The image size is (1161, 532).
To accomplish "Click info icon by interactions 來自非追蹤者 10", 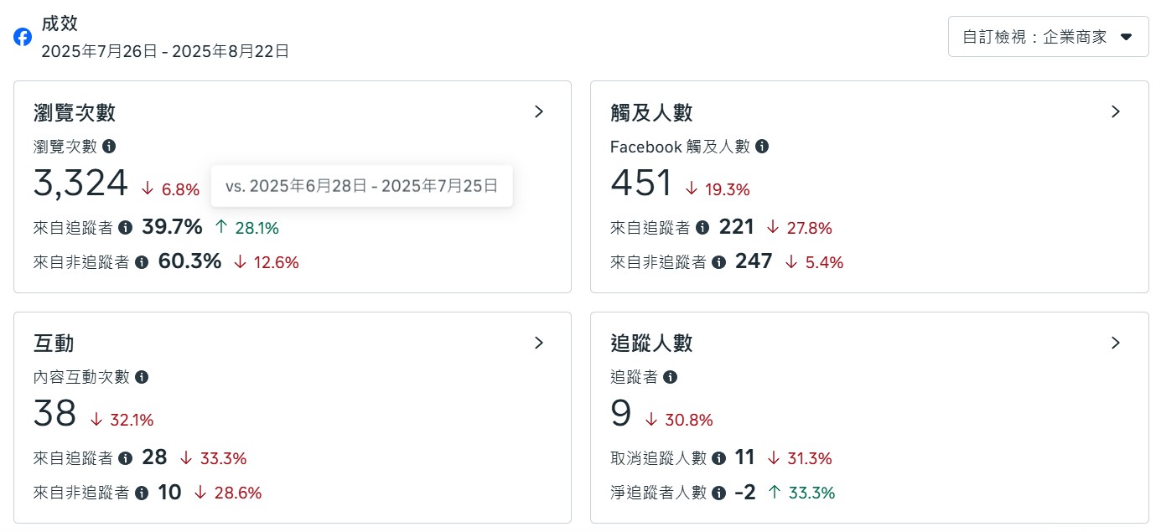I will (142, 493).
